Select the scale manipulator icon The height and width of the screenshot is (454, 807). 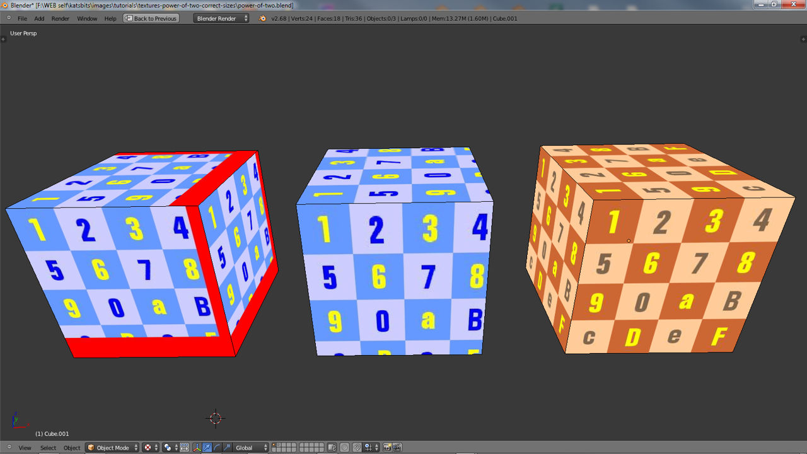click(227, 448)
